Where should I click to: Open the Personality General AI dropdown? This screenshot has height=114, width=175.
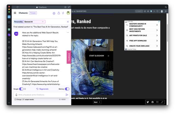coord(34,22)
